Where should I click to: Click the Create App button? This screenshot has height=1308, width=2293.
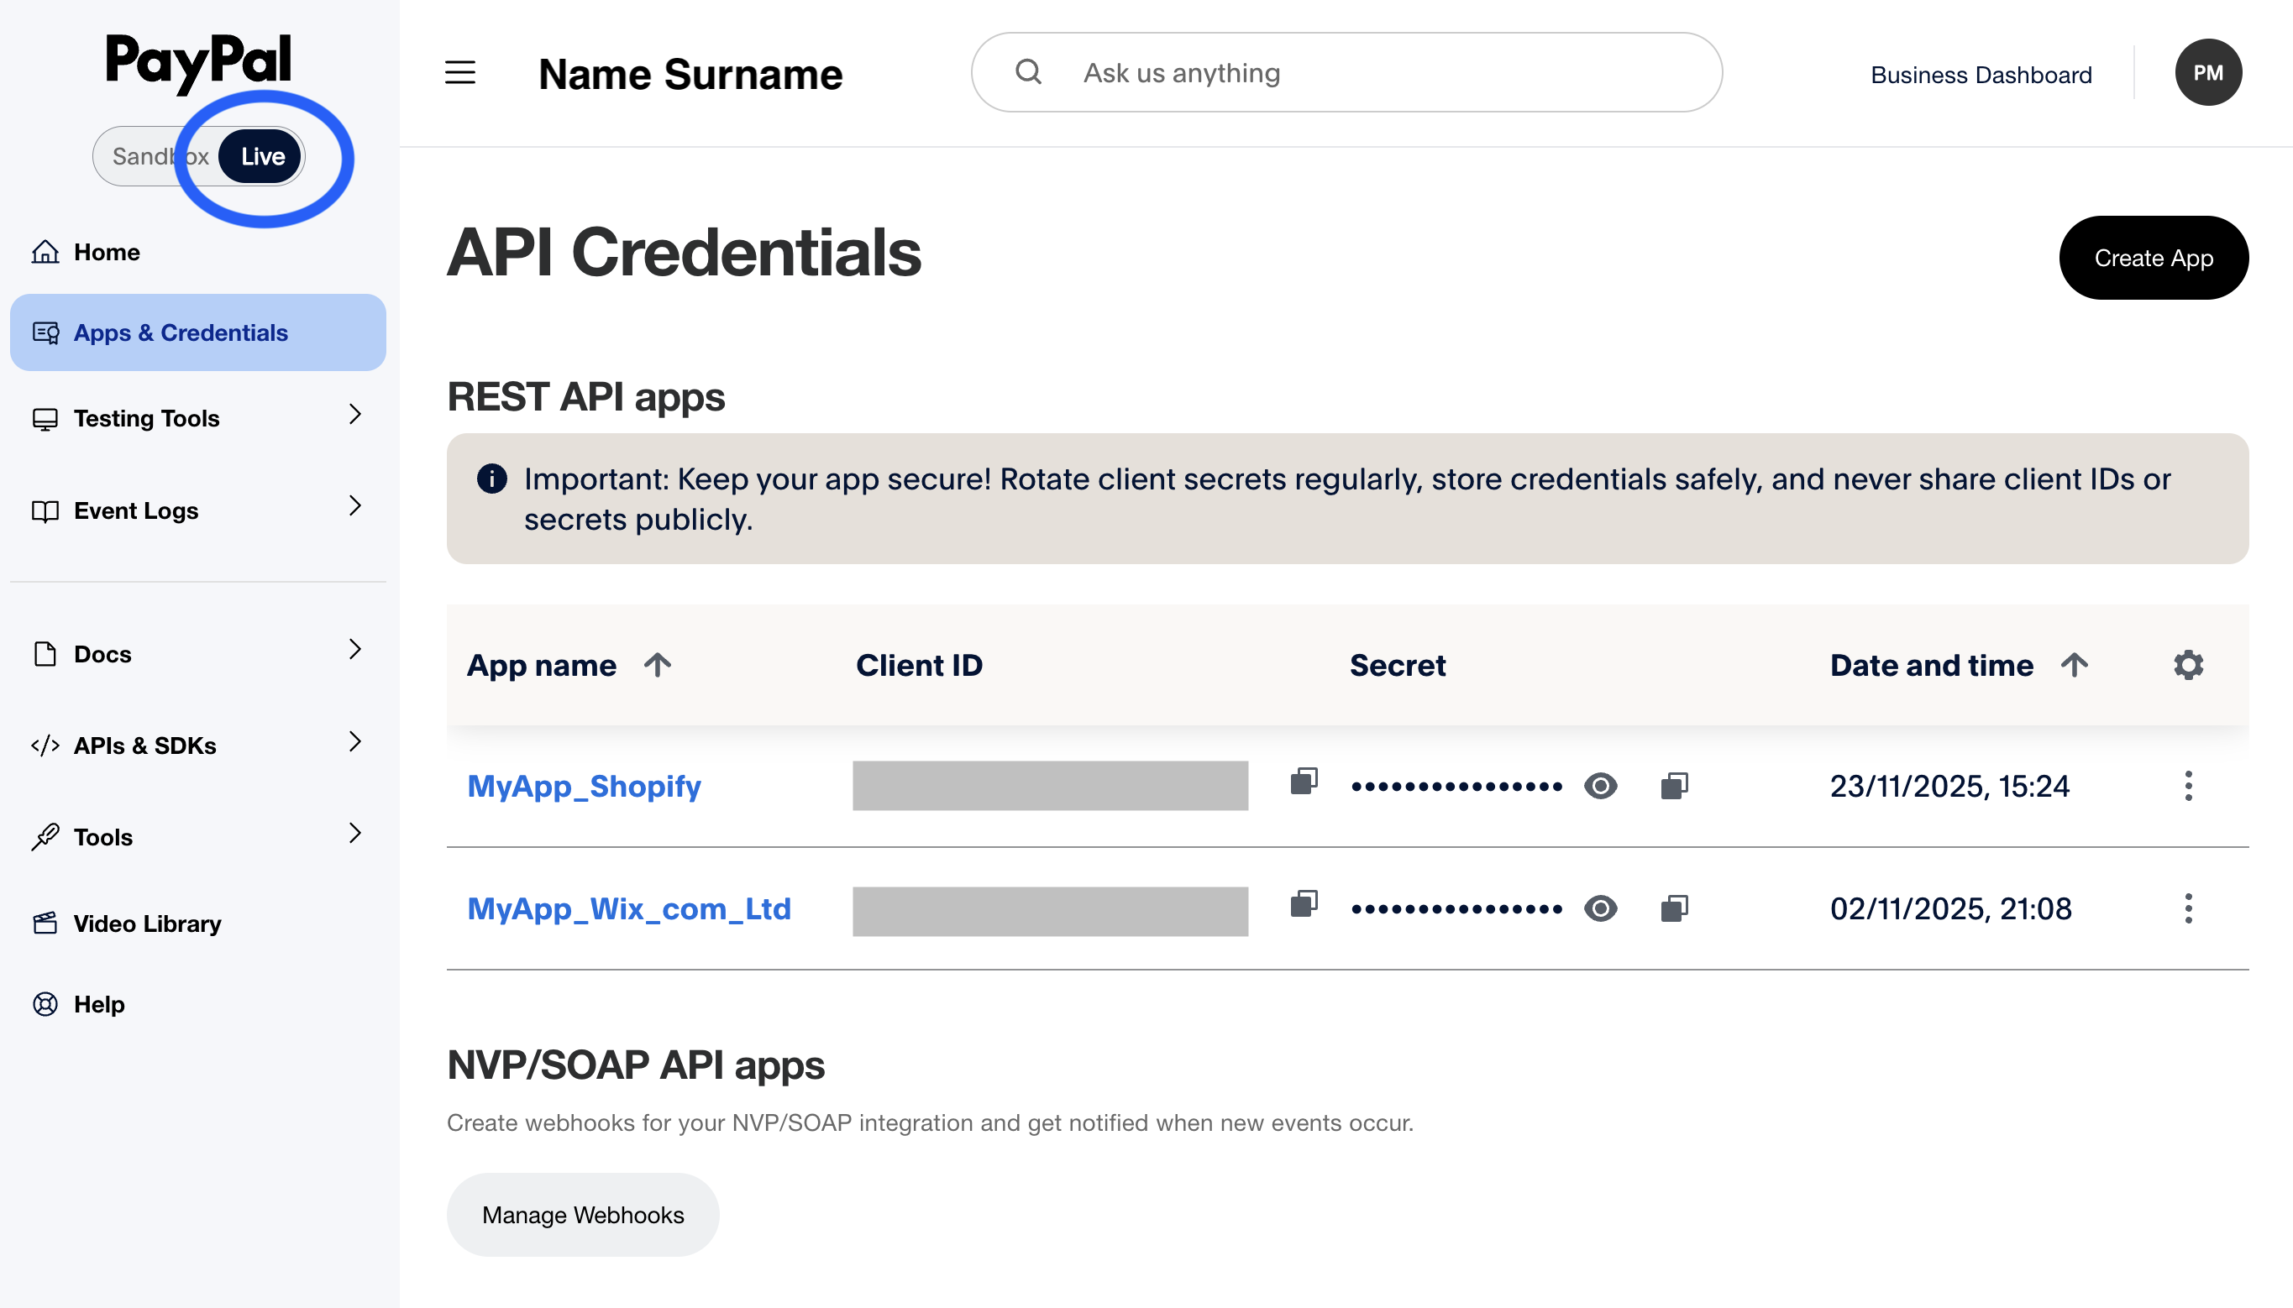2153,258
